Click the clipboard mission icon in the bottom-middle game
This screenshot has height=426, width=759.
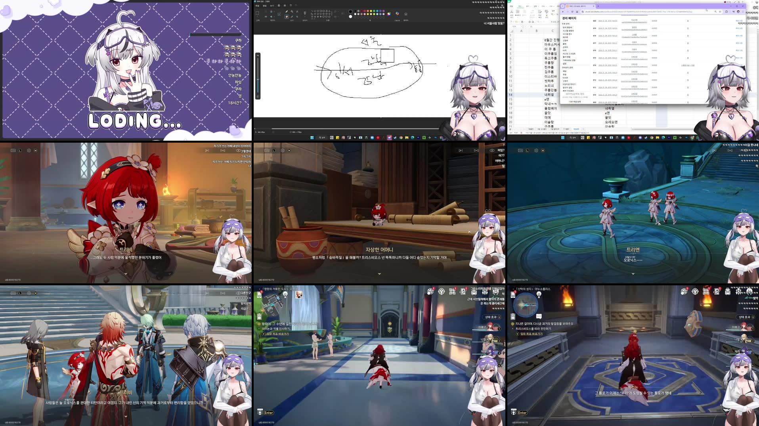[x=259, y=316]
